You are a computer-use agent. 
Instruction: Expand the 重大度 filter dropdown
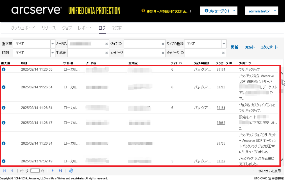click(x=52, y=44)
